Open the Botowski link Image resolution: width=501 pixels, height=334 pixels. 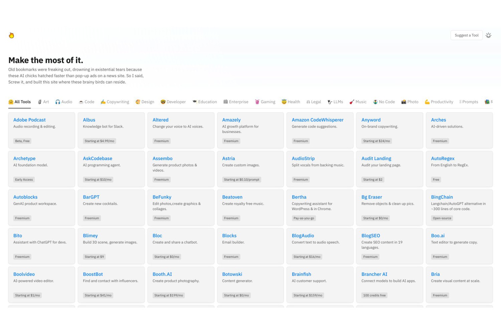coord(232,274)
